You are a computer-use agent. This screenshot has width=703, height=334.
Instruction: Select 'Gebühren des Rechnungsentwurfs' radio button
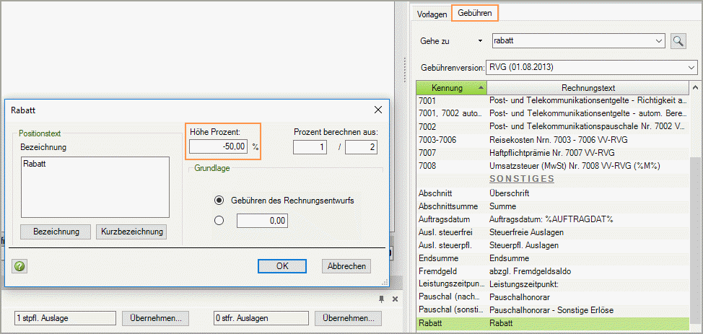pyautogui.click(x=219, y=200)
